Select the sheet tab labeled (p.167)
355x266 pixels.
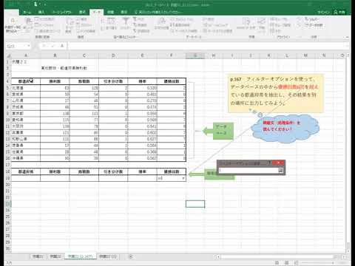80,256
